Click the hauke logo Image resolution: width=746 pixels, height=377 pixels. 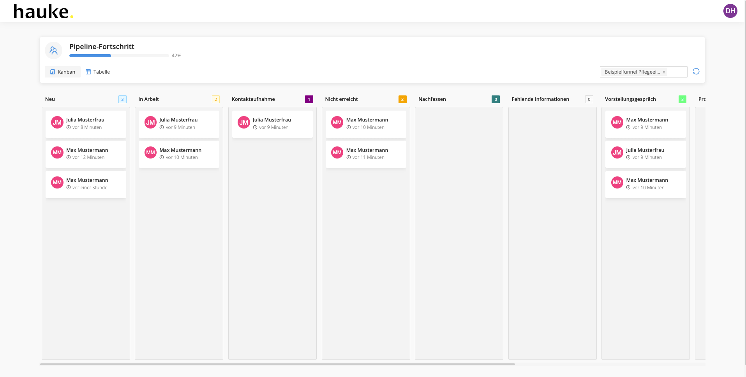(43, 12)
